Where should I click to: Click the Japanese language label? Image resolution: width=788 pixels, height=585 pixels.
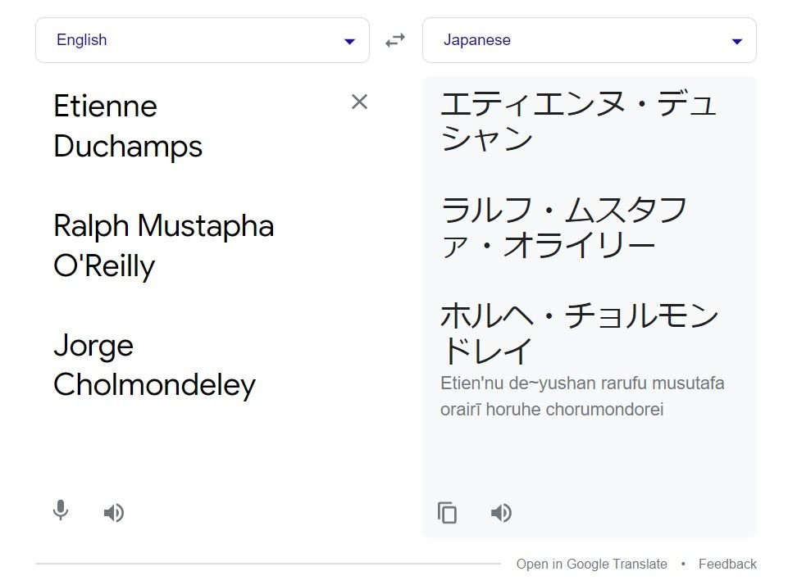(x=476, y=39)
